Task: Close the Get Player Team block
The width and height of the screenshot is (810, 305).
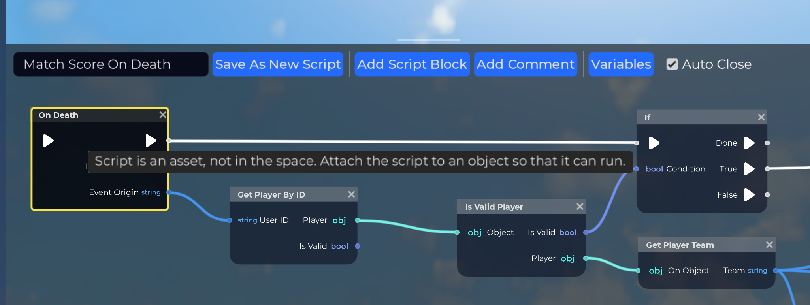Action: coord(769,245)
